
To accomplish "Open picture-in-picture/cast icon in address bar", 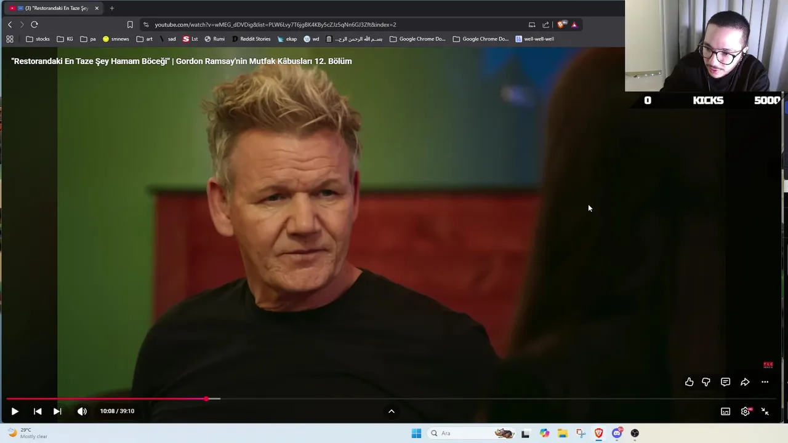I will (532, 25).
